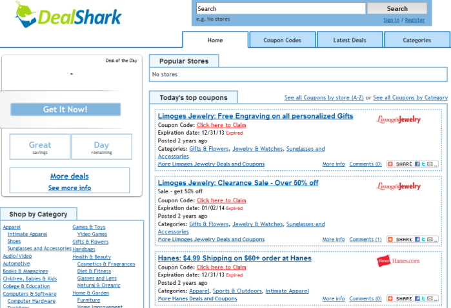Click into the Search text field
This screenshot has width=451, height=308.
coord(281,8)
